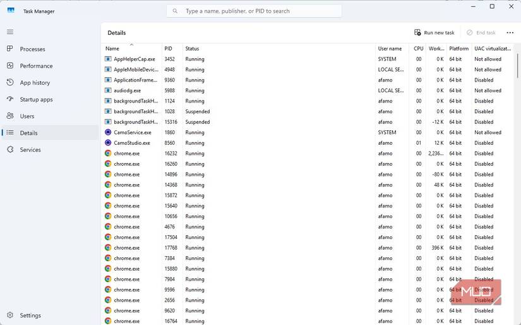Click Chrome icon for PID 4676
521x325 pixels.
[x=108, y=226]
